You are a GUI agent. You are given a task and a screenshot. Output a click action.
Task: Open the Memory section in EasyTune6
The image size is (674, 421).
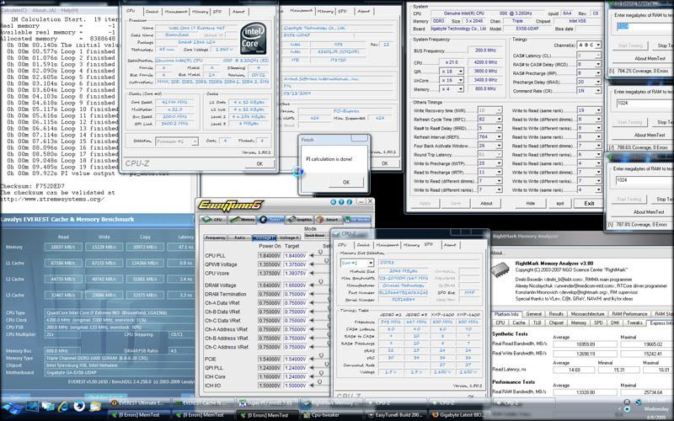click(x=242, y=220)
